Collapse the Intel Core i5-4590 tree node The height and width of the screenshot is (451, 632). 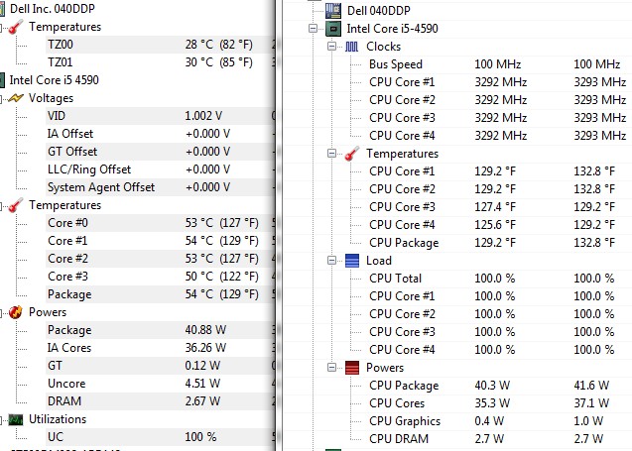315,29
